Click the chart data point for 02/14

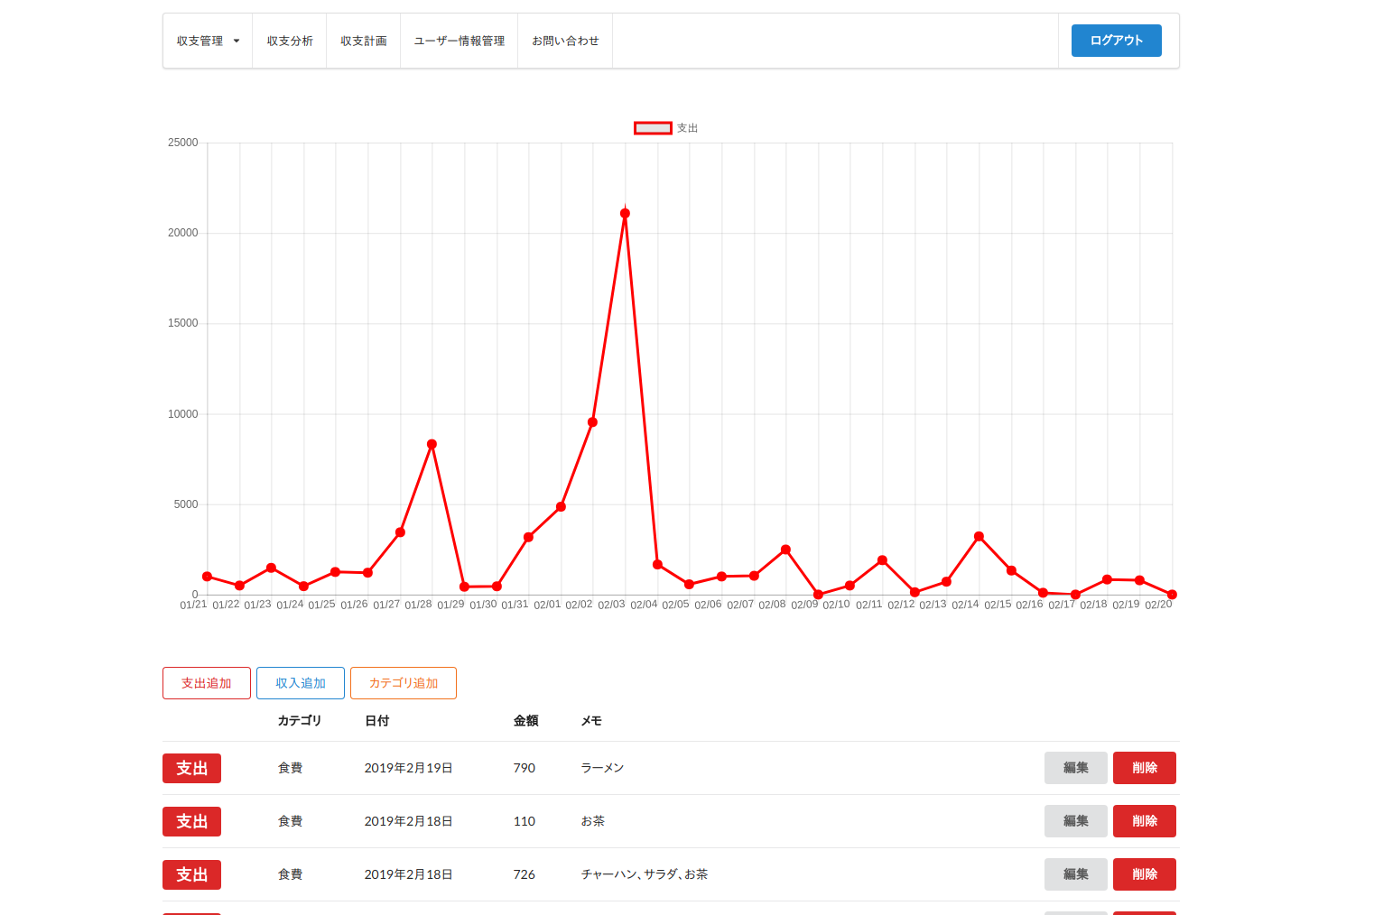pos(979,537)
